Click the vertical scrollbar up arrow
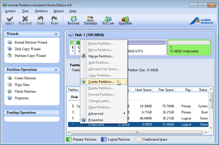 [x=211, y=89]
